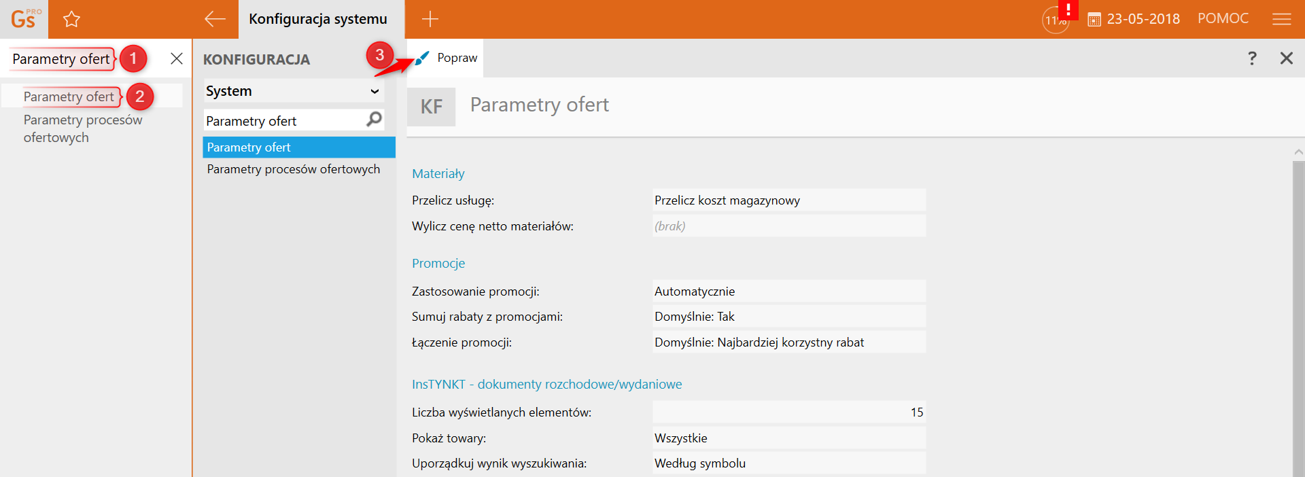This screenshot has height=477, width=1305.
Task: Open a new tab with plus icon
Action: 430,19
